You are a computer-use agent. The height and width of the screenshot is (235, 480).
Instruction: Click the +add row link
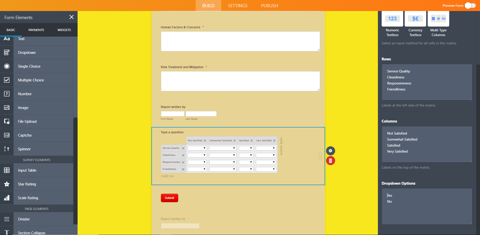[167, 176]
